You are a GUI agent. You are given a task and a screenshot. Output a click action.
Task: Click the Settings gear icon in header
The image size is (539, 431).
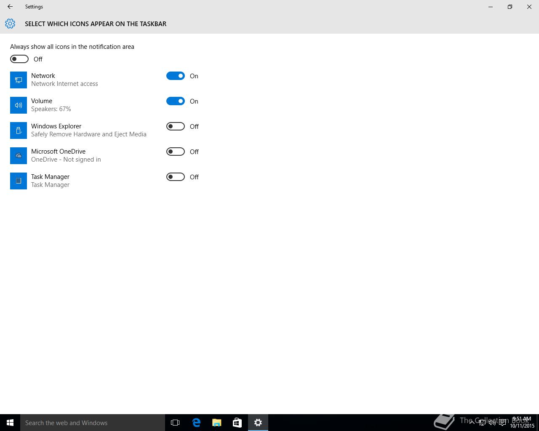(x=10, y=24)
